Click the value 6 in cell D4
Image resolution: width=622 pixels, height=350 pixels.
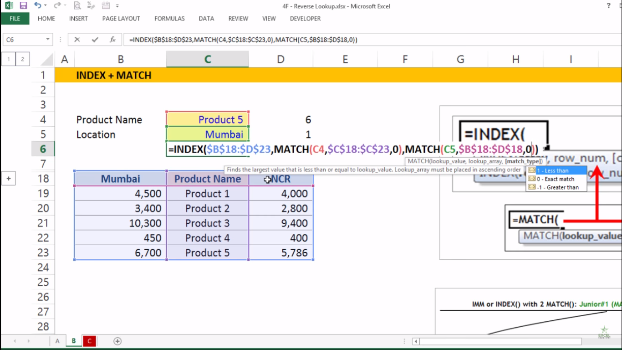pos(280,119)
